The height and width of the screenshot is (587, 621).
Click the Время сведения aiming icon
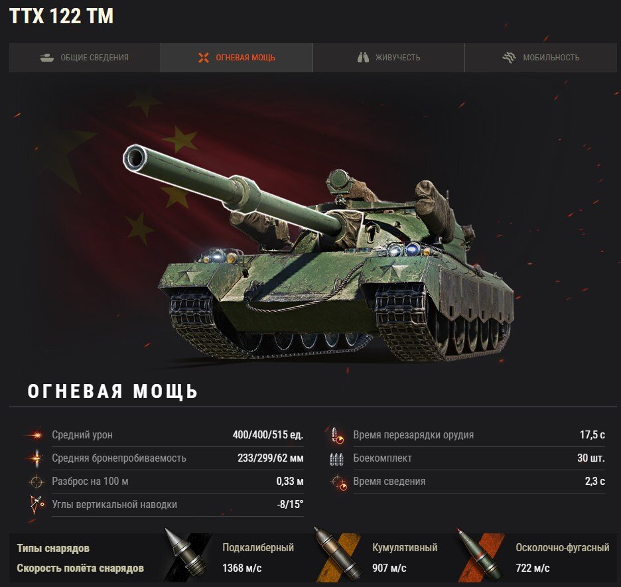pyautogui.click(x=339, y=482)
